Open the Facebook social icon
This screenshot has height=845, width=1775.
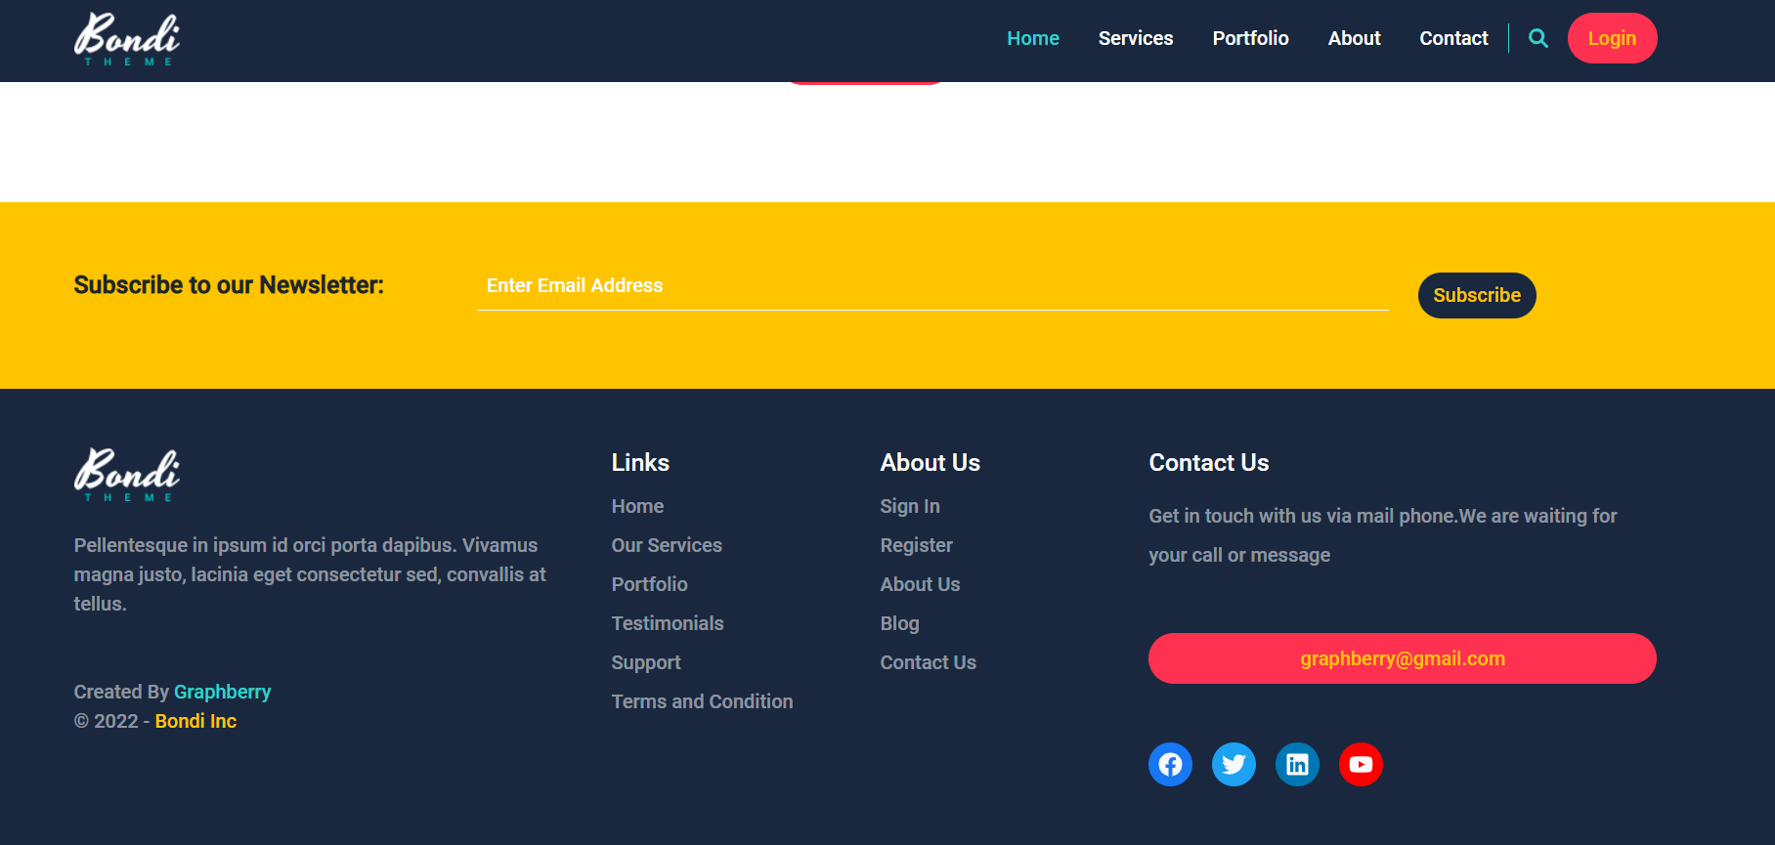(1170, 764)
